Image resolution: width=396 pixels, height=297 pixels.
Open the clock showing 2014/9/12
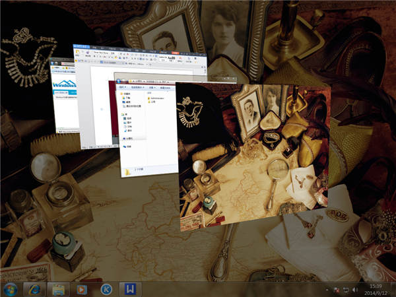tap(375, 289)
